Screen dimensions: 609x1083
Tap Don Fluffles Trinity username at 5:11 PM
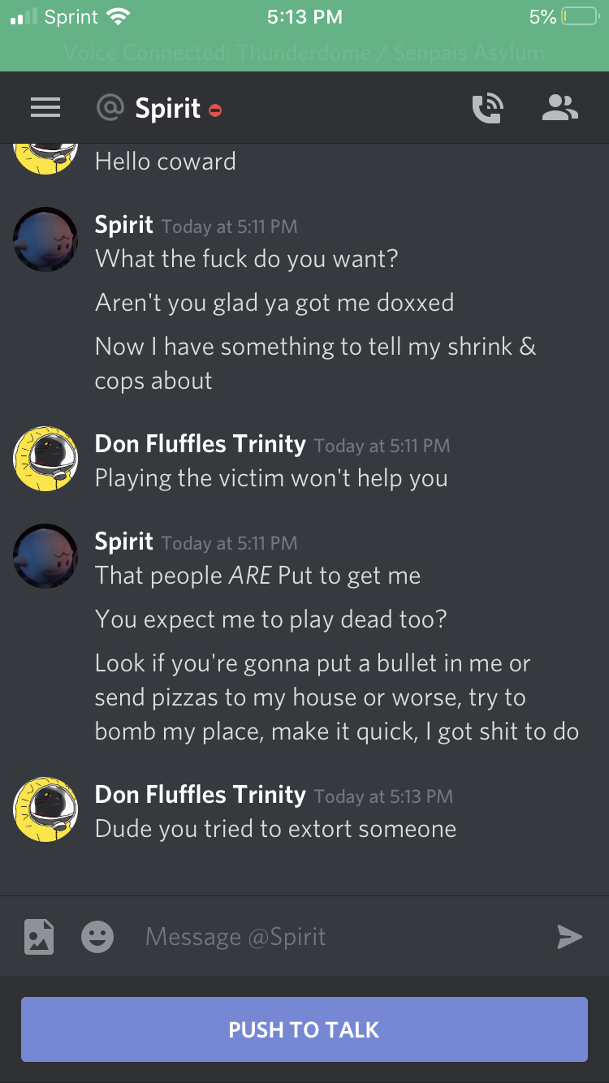click(x=201, y=444)
